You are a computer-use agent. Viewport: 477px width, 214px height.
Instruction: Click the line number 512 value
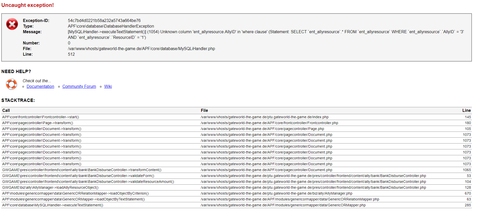pyautogui.click(x=71, y=54)
